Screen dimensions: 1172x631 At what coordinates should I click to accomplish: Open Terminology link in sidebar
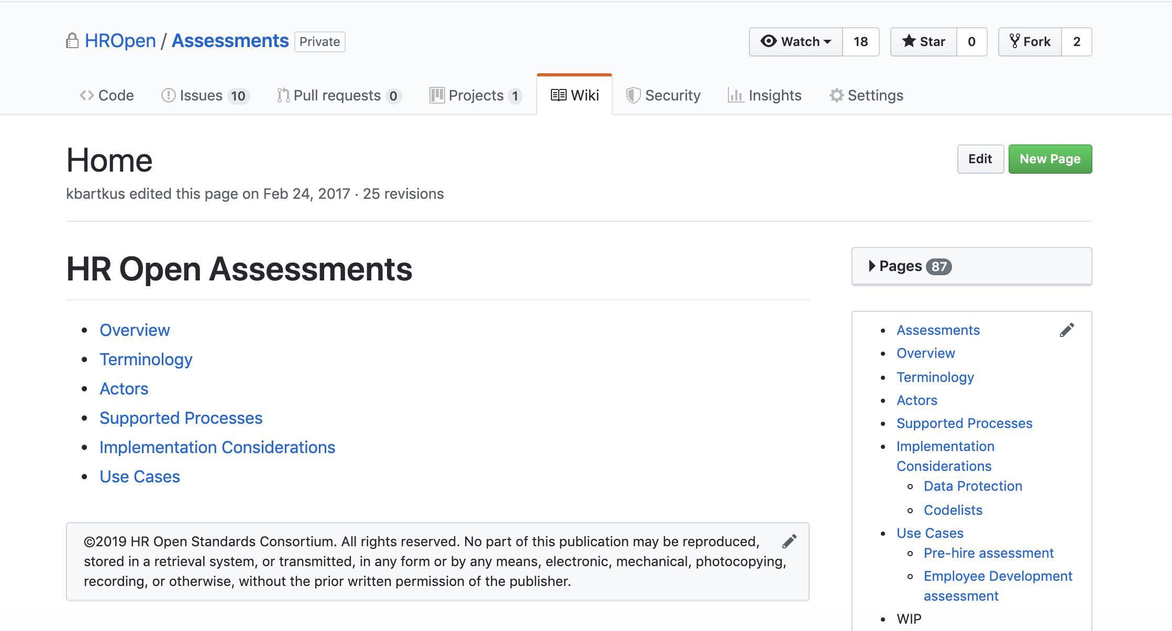tap(935, 377)
